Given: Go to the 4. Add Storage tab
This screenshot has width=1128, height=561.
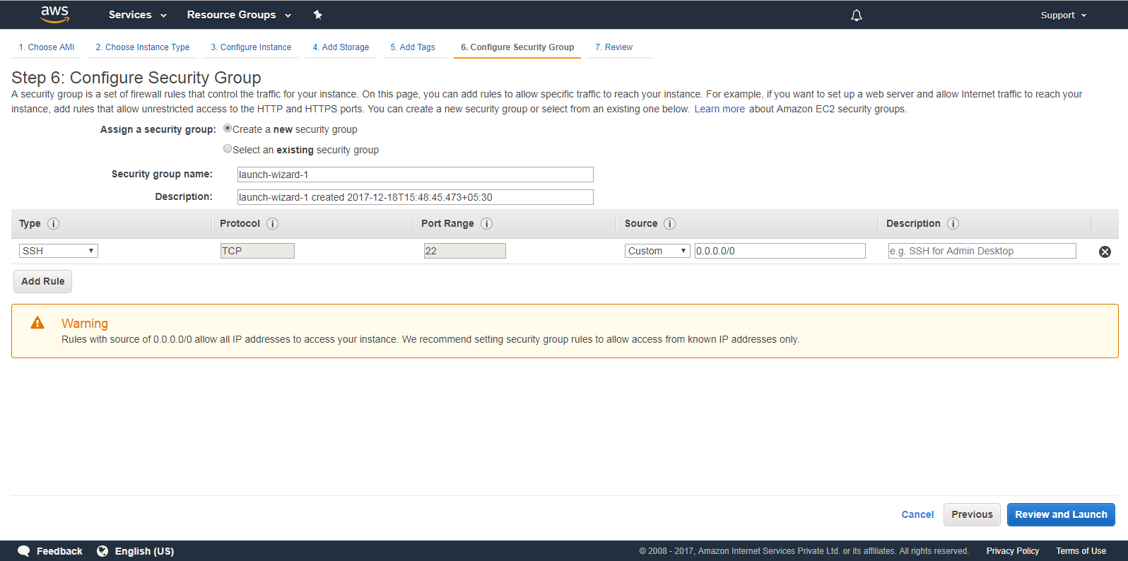Looking at the screenshot, I should pos(341,47).
